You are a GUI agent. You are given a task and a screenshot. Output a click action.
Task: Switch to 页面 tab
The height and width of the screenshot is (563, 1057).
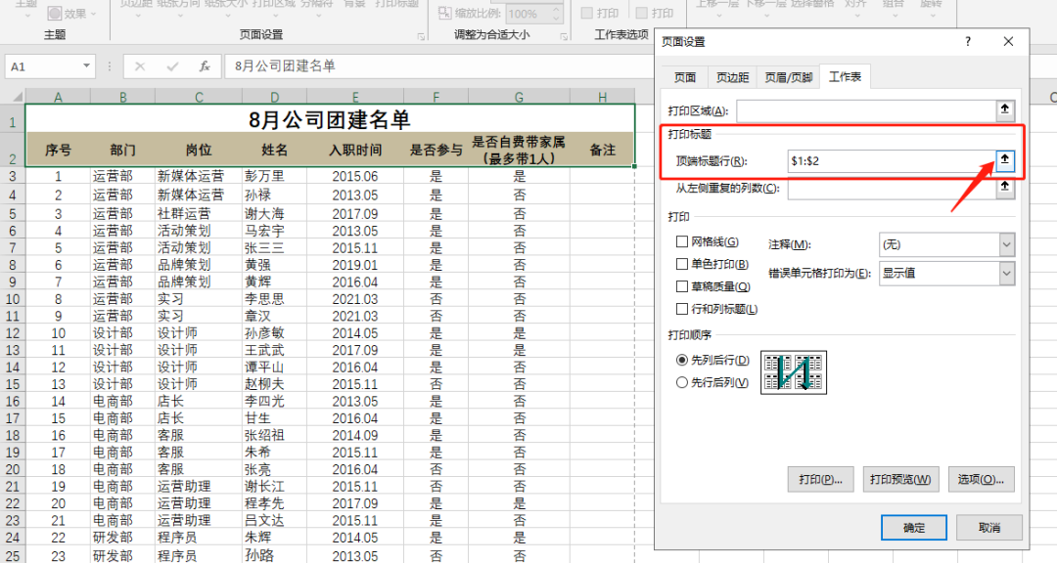pos(685,77)
